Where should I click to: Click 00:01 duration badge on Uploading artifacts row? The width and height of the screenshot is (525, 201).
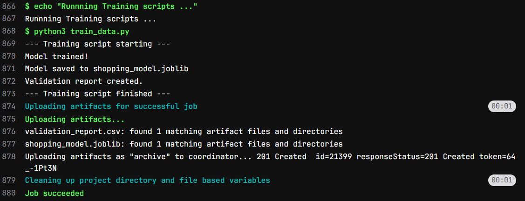[502, 107]
